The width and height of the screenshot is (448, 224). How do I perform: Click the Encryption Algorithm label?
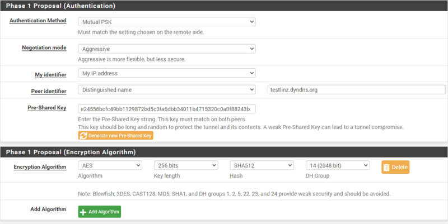coord(40,166)
